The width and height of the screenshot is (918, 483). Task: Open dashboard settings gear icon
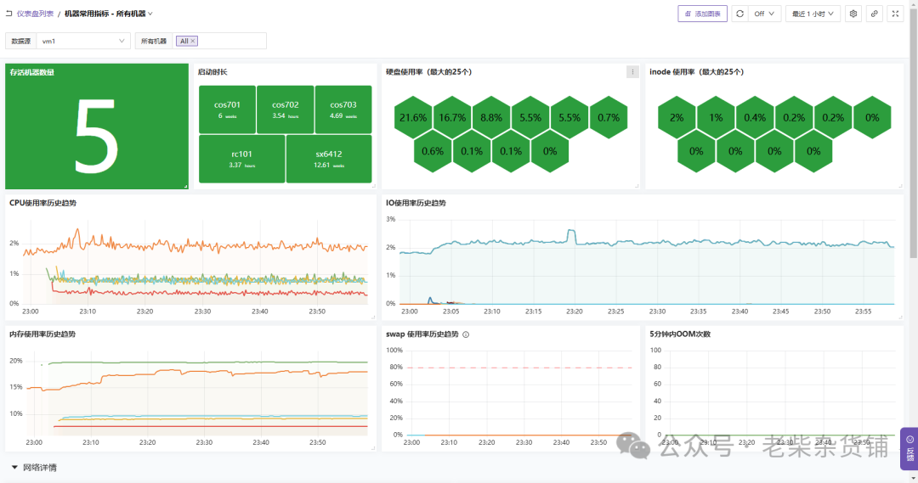coord(853,14)
